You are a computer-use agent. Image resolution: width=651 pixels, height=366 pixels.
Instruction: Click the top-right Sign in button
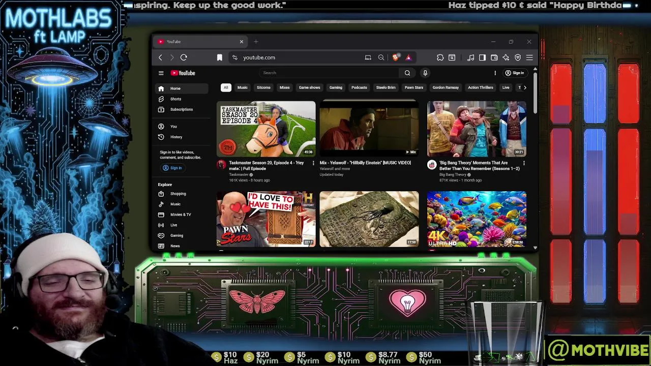tap(515, 73)
